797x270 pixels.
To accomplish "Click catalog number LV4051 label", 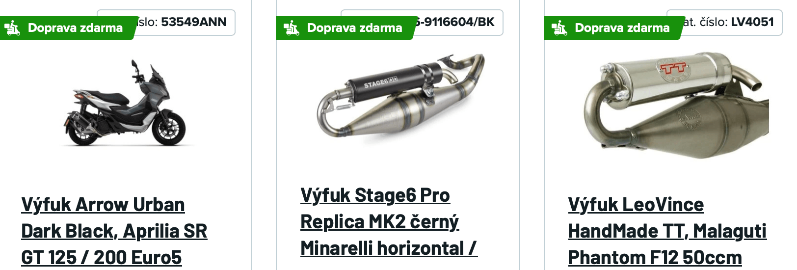I will [x=729, y=22].
